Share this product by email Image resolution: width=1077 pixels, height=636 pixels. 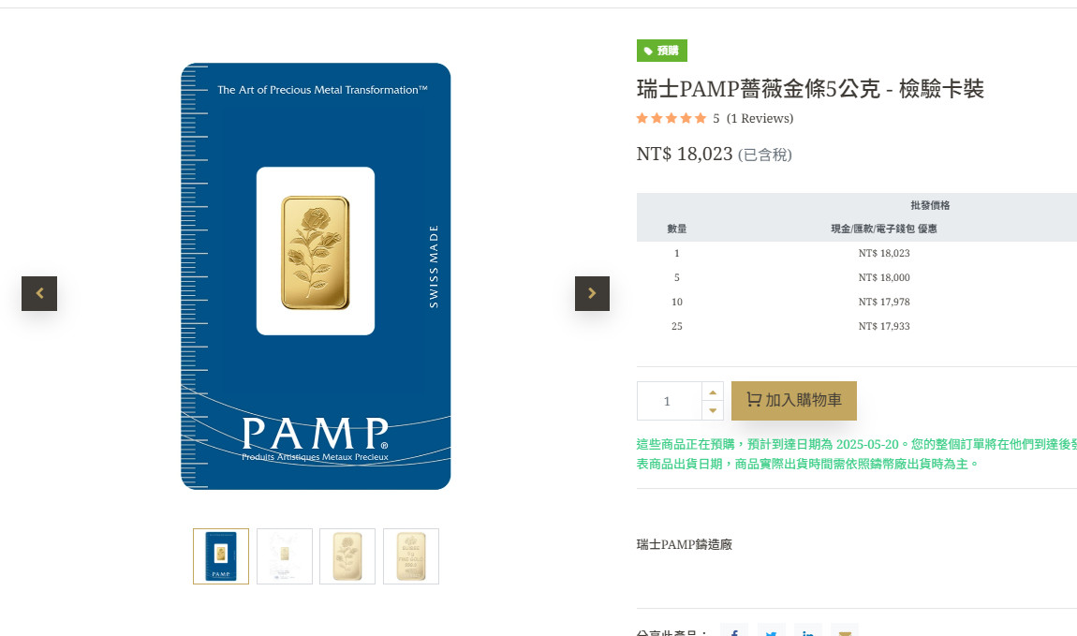845,630
